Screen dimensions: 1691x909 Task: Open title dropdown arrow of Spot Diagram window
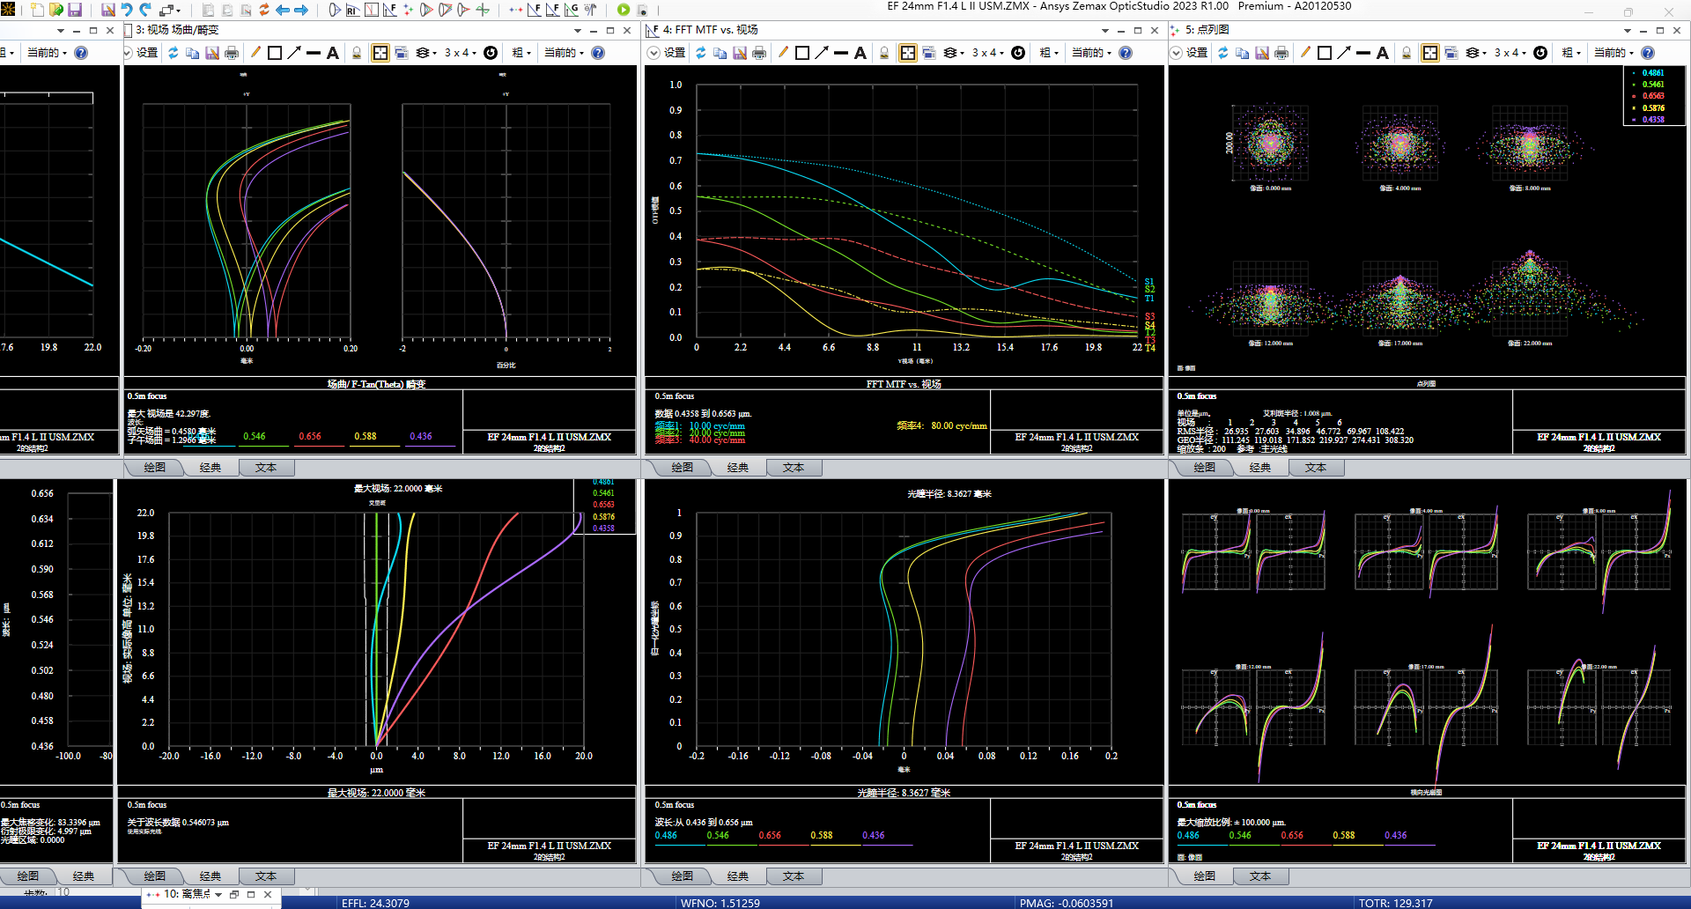pos(1628,30)
